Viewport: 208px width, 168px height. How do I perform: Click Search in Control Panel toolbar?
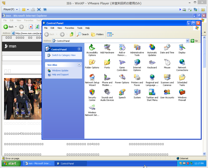click(x=83, y=35)
